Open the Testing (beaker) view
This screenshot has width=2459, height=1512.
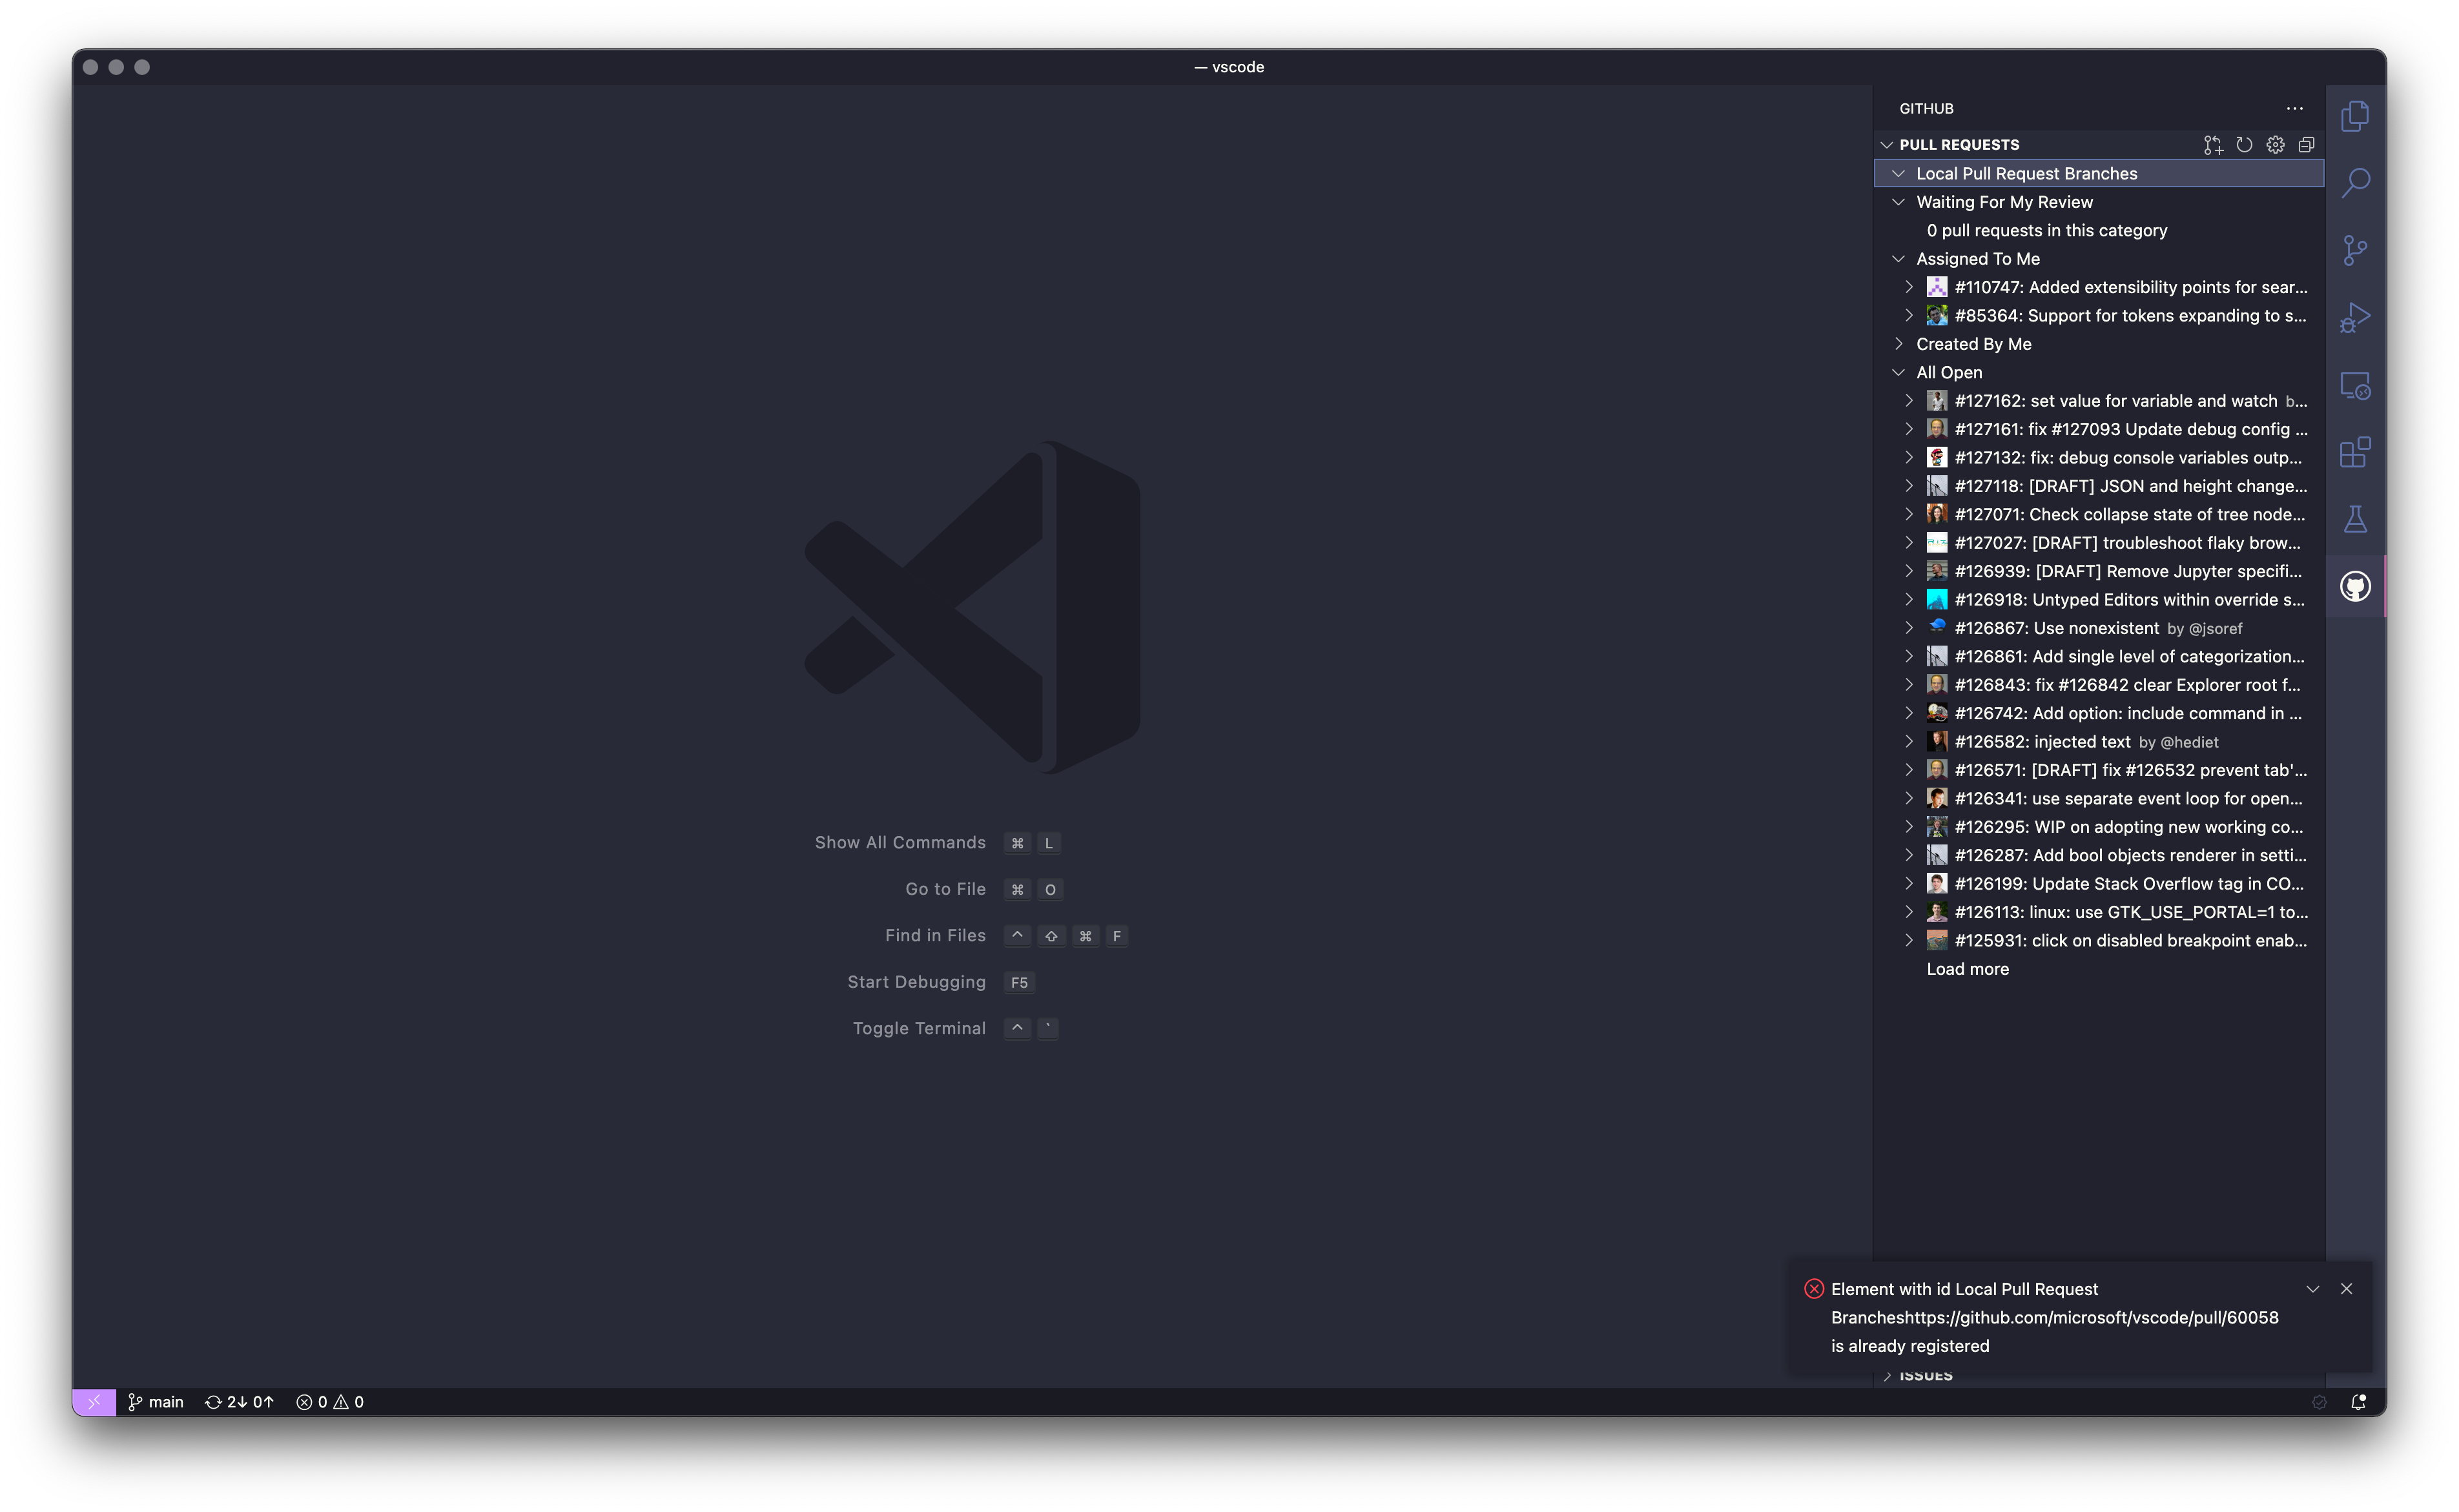(2356, 519)
